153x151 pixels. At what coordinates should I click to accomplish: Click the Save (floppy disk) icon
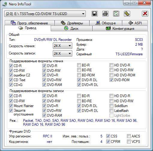click(x=94, y=14)
